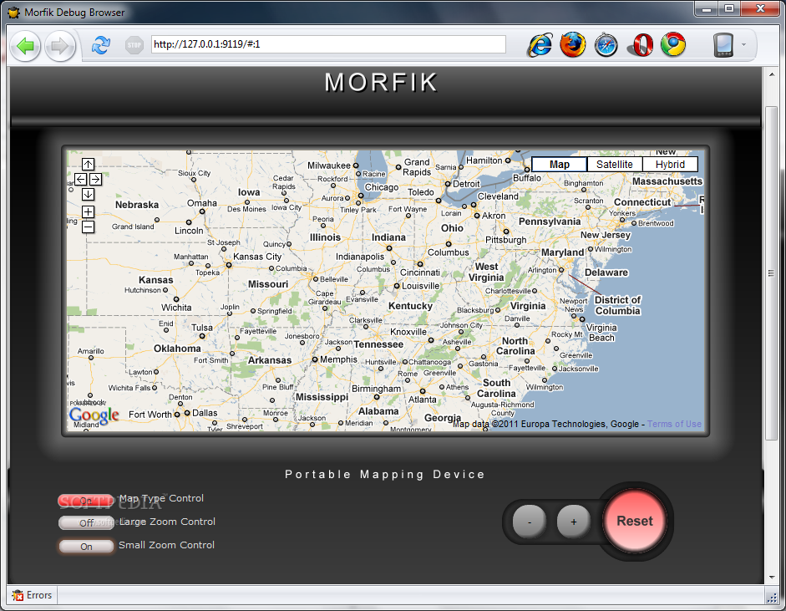Click the Portable Mapping Device caption
Viewport: 786px width, 611px height.
[x=384, y=474]
